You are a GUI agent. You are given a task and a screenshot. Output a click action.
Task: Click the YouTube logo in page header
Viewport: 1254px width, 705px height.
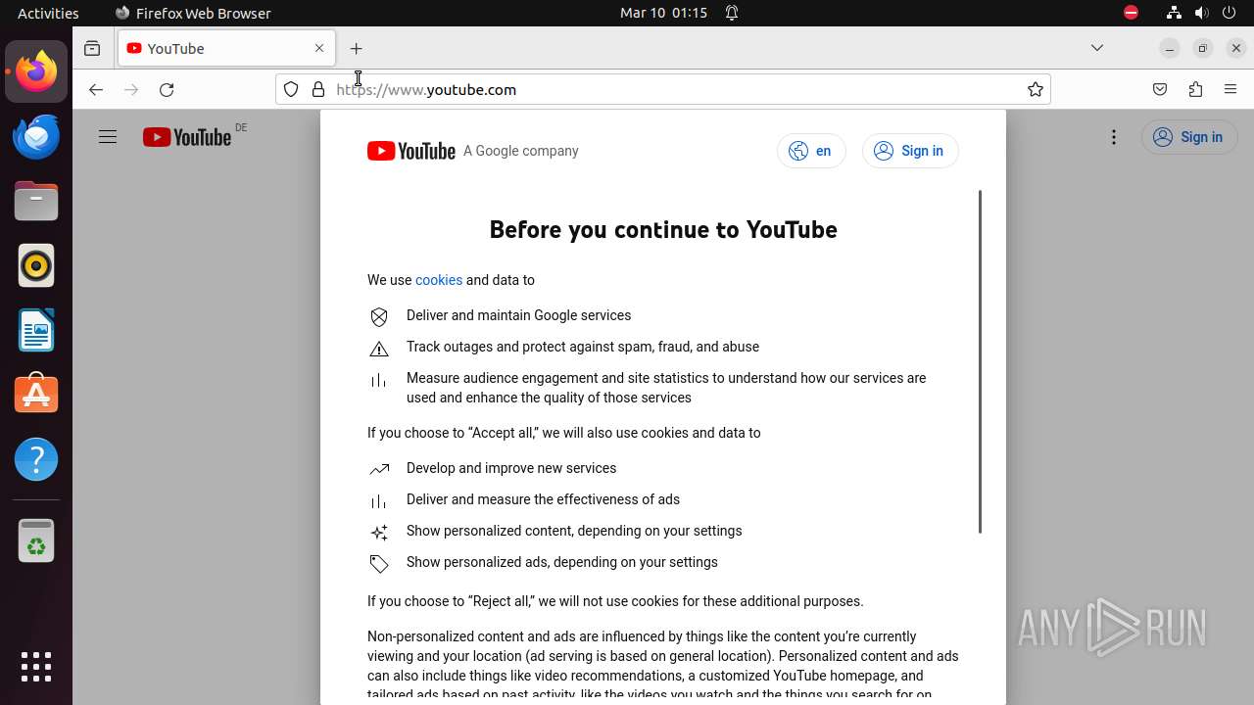[x=187, y=137]
